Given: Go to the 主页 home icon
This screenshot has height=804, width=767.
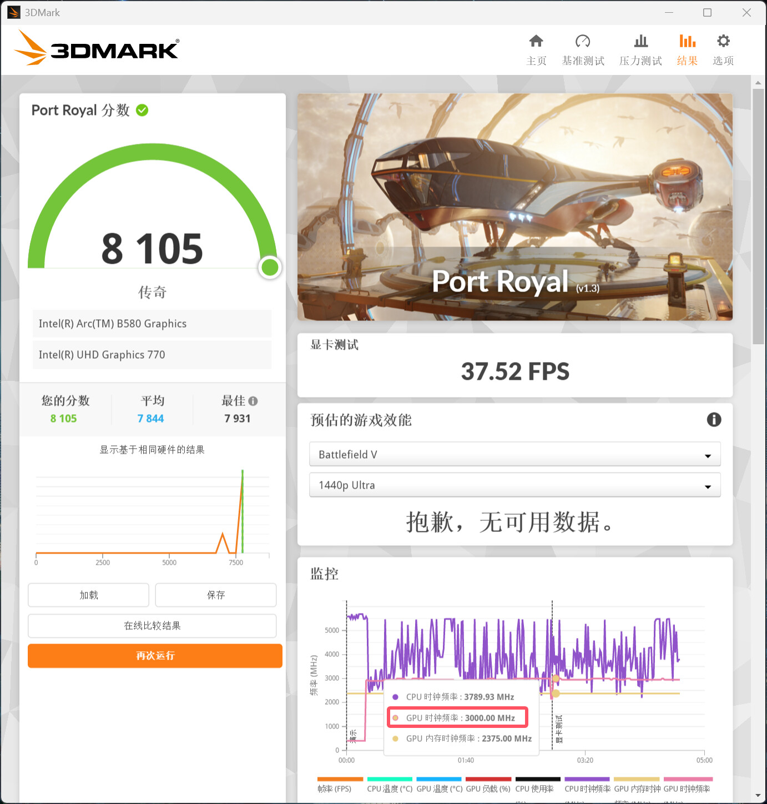Looking at the screenshot, I should point(536,42).
